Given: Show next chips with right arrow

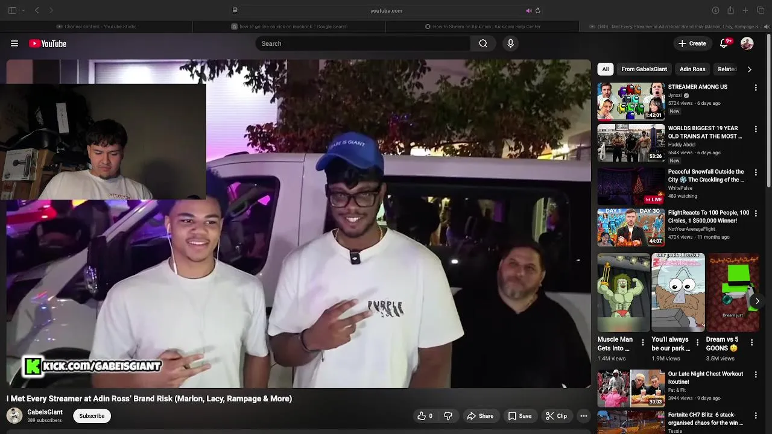Looking at the screenshot, I should point(749,69).
